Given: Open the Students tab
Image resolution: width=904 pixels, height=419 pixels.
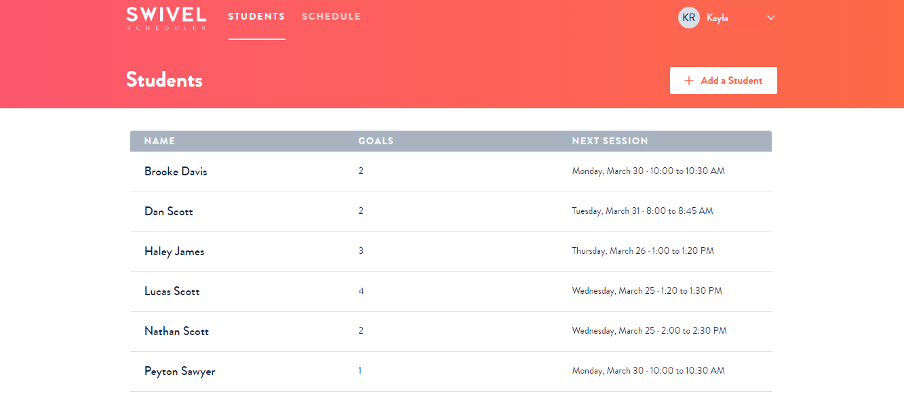Looking at the screenshot, I should (256, 17).
